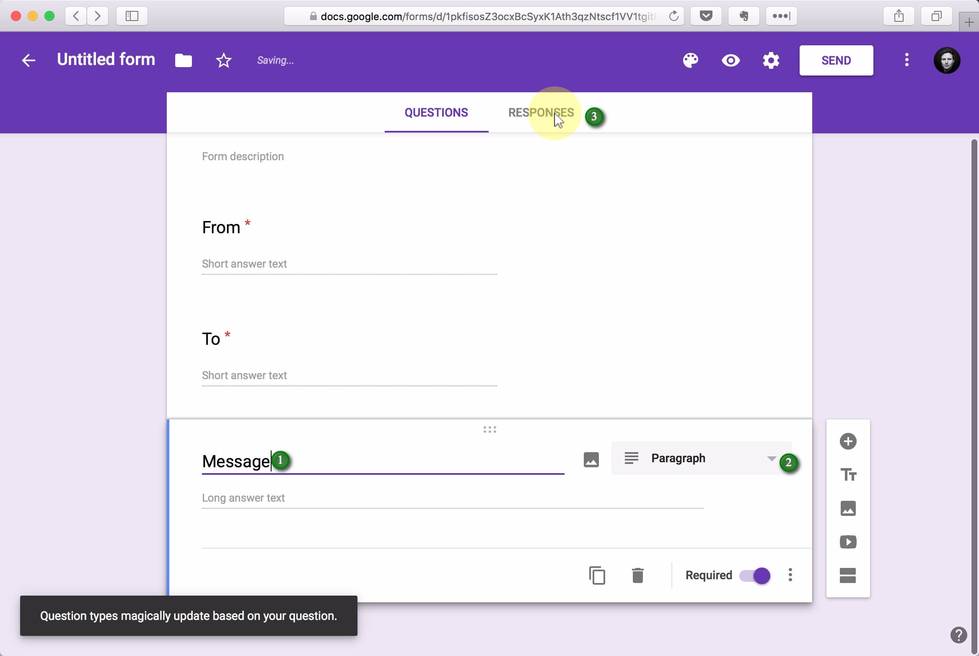
Task: Add video from the sidebar
Action: (x=848, y=542)
